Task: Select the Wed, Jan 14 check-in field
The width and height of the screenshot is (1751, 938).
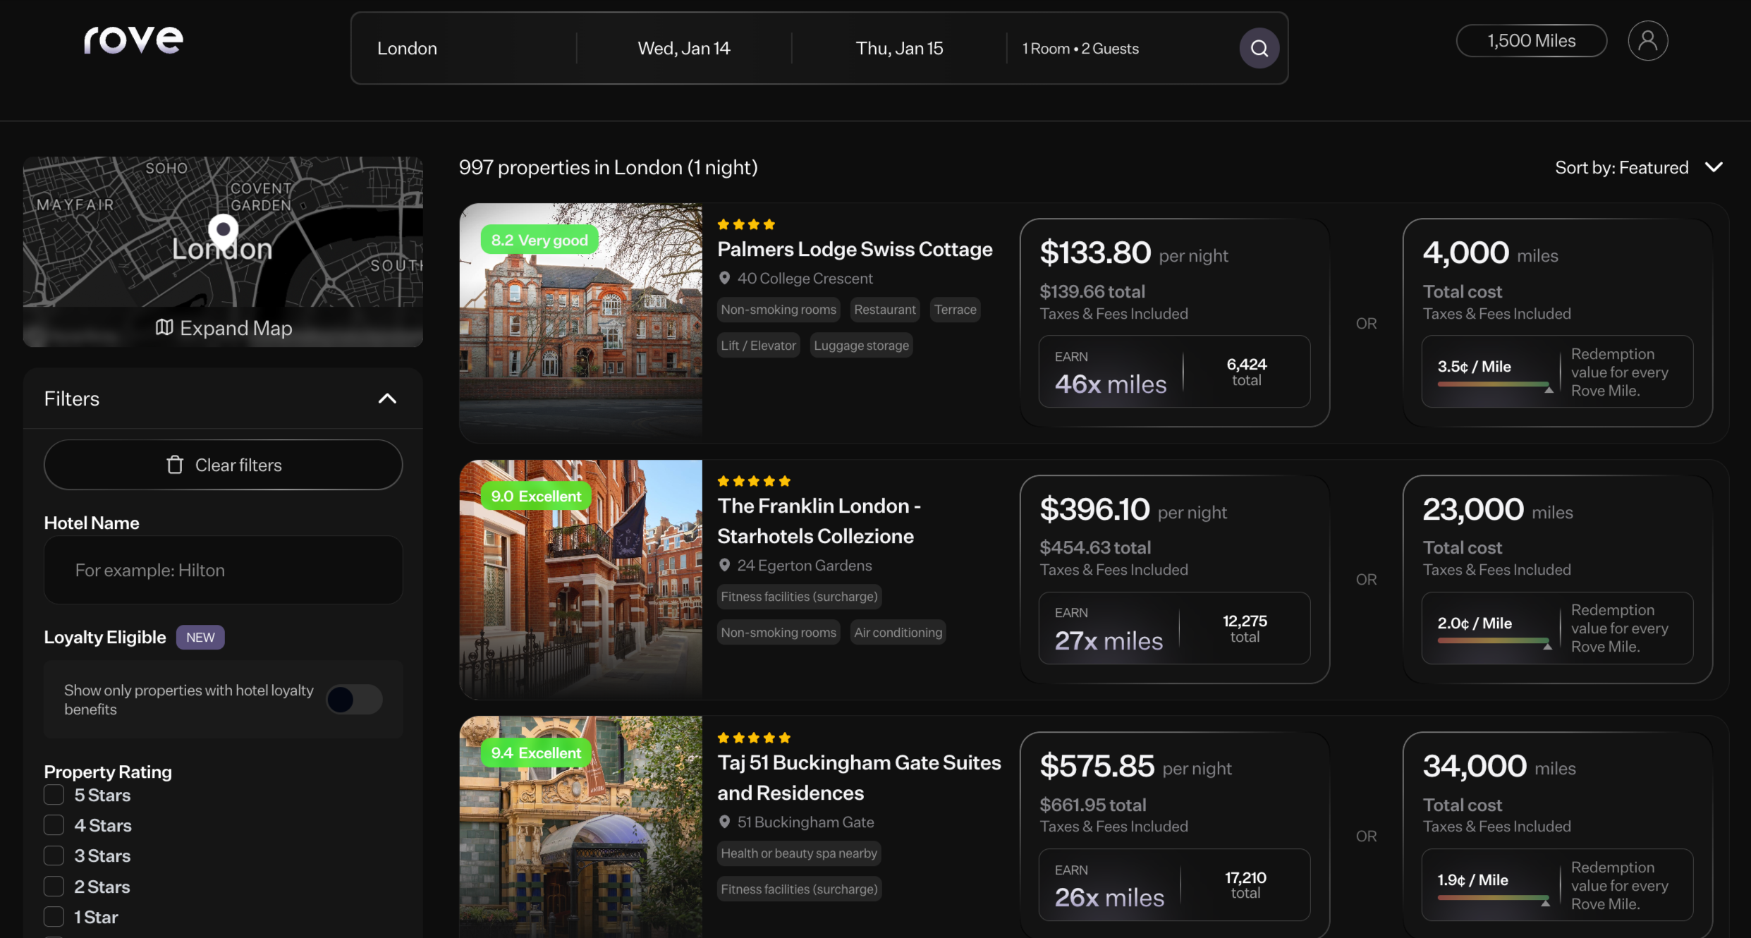Action: pyautogui.click(x=683, y=49)
